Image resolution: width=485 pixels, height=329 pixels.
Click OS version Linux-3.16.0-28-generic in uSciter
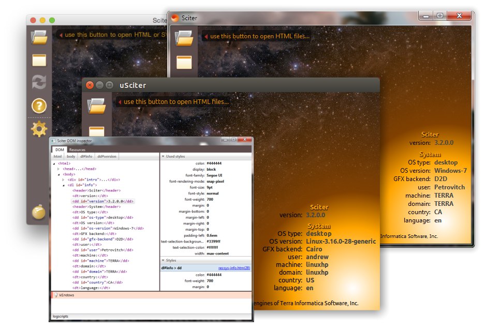(341, 242)
